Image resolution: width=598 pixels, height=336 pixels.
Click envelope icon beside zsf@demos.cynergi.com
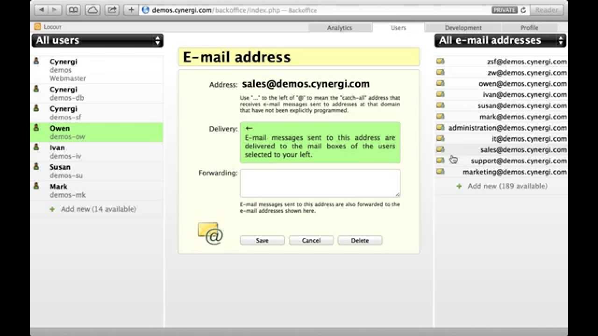click(440, 61)
